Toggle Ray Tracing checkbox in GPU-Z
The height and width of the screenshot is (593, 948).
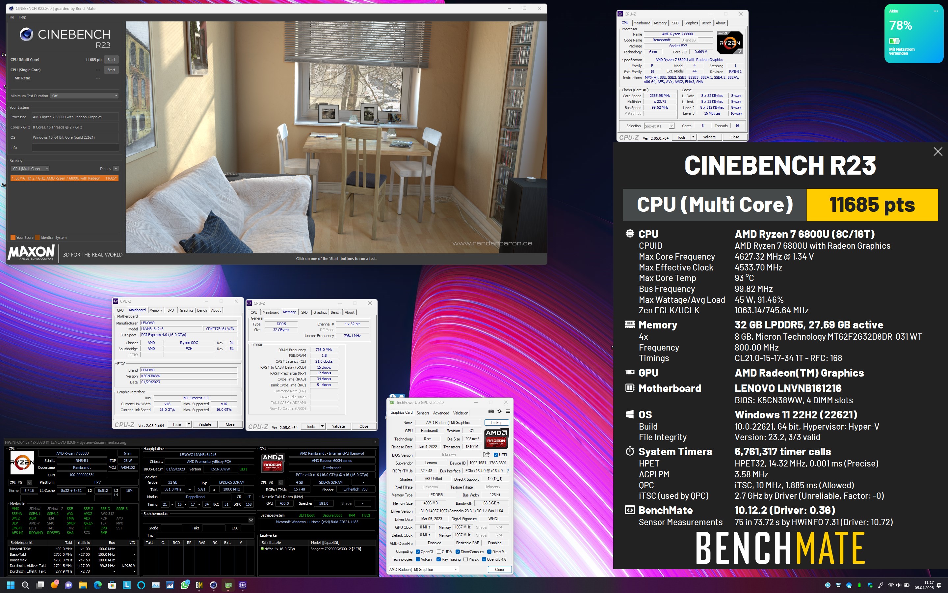click(439, 560)
